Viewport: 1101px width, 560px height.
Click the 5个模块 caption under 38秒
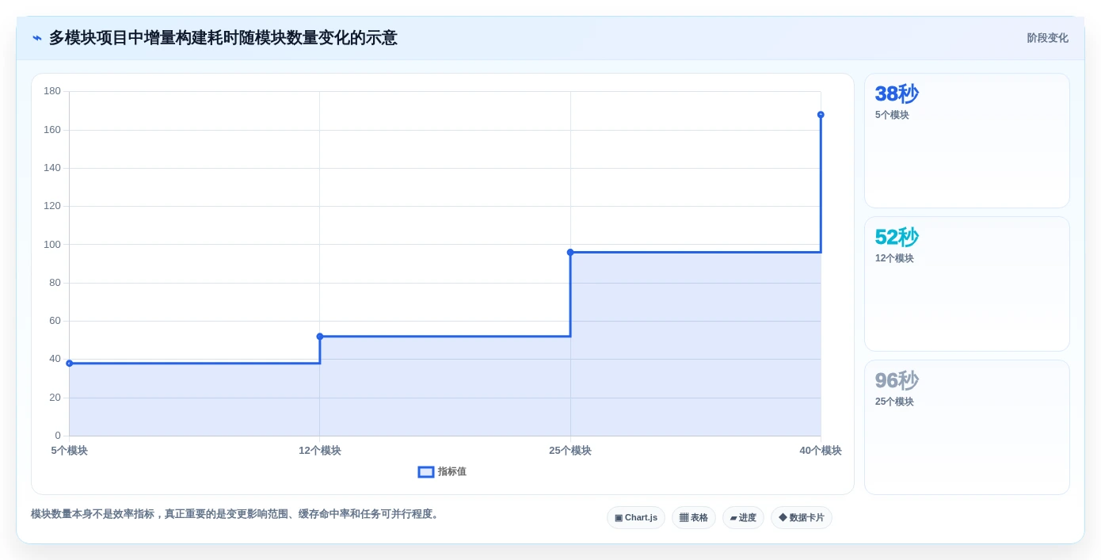point(892,115)
